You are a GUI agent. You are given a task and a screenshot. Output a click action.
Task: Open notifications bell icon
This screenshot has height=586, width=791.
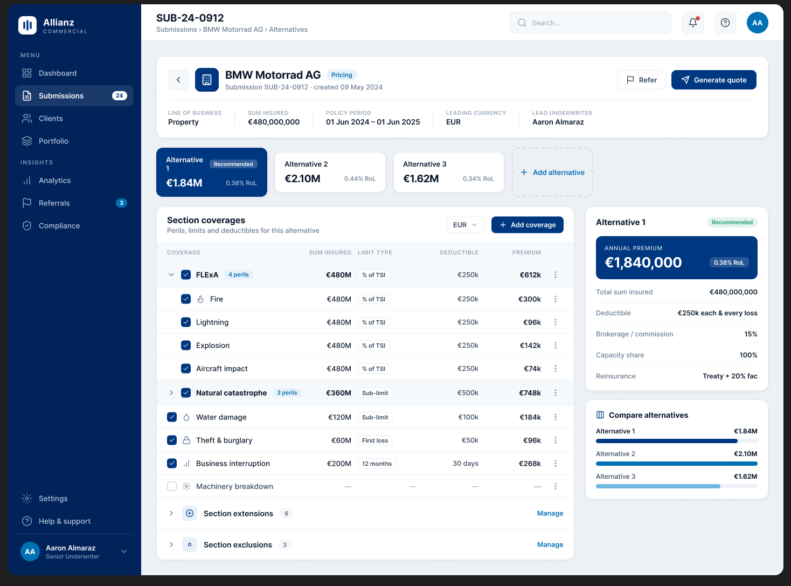pos(693,23)
